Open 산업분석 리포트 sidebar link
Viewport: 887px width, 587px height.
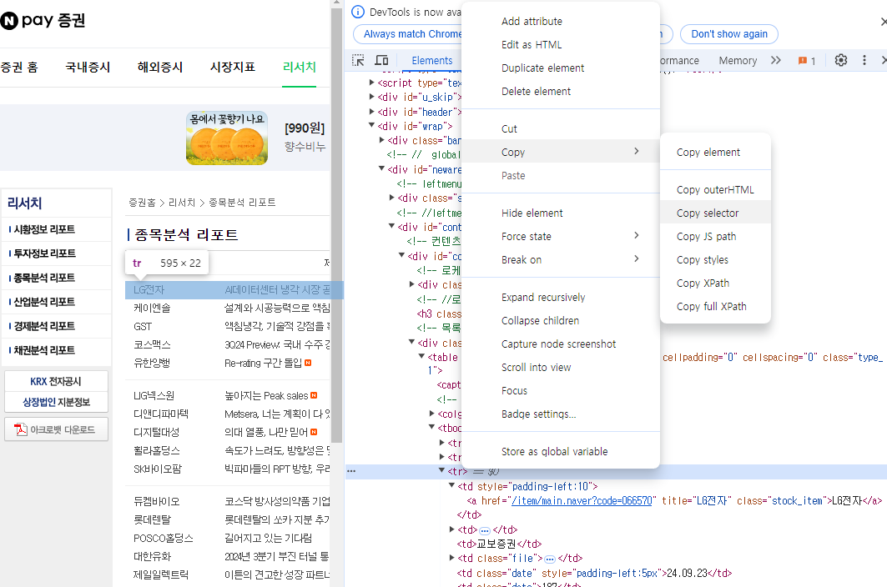coord(44,302)
